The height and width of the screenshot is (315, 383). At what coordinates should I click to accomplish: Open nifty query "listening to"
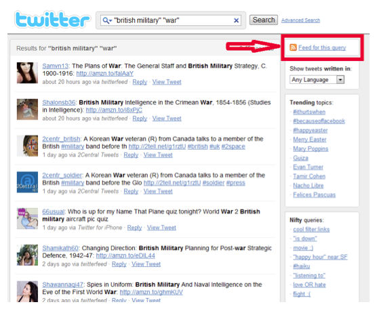coord(309,276)
